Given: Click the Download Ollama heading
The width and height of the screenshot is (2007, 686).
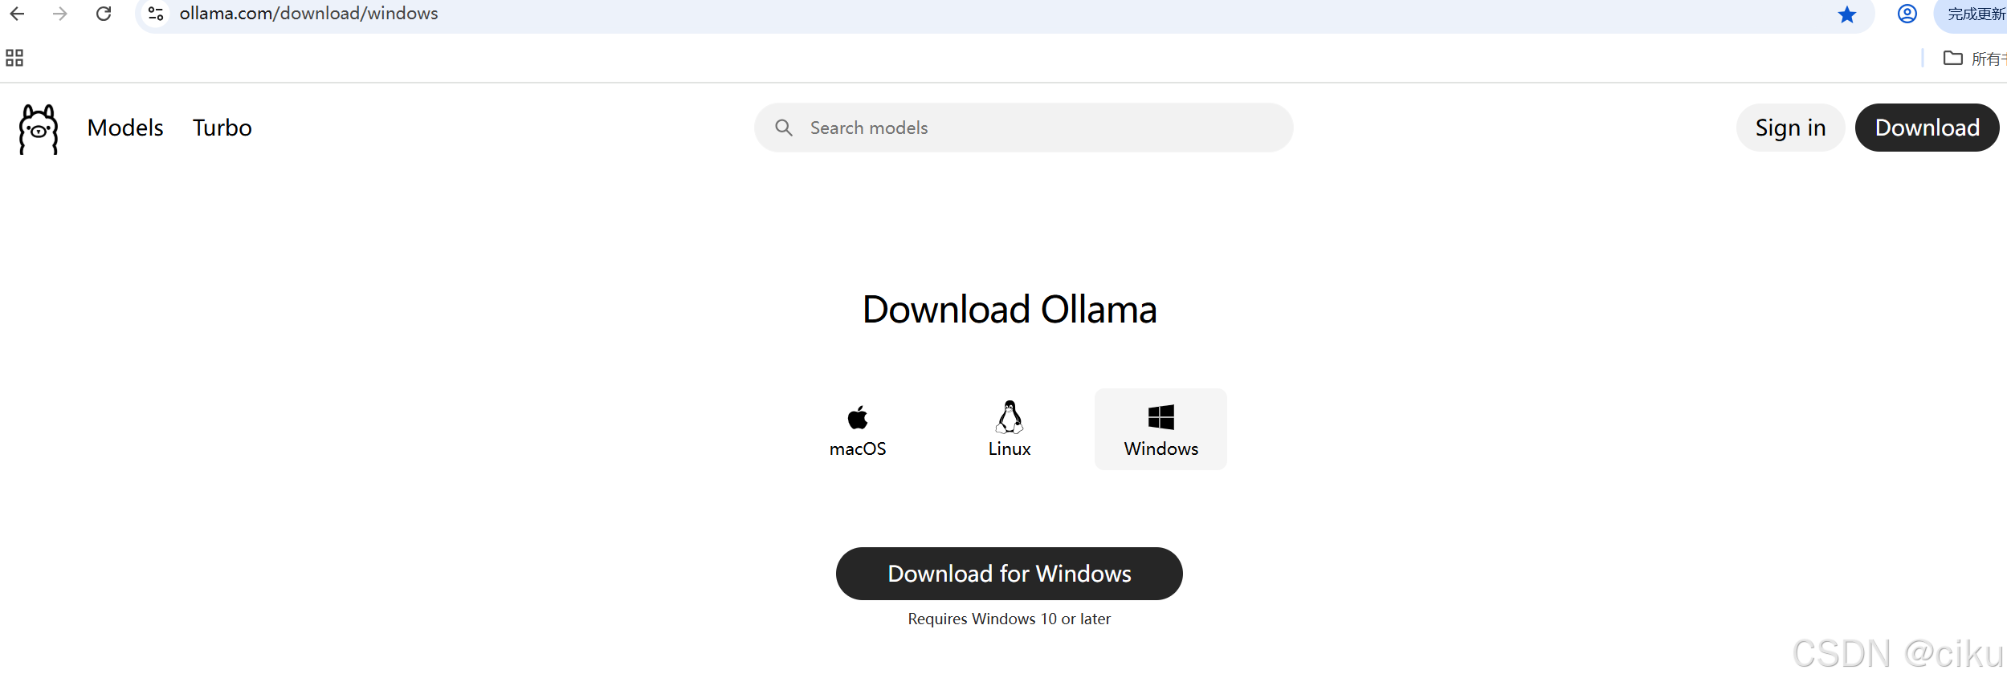Looking at the screenshot, I should pos(1010,310).
